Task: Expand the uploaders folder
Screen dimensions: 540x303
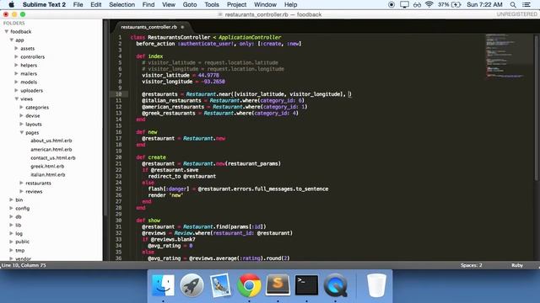Action: 16,90
